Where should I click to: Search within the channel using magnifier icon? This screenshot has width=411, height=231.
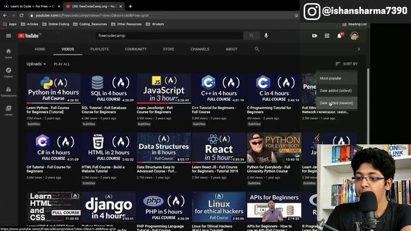click(x=257, y=49)
